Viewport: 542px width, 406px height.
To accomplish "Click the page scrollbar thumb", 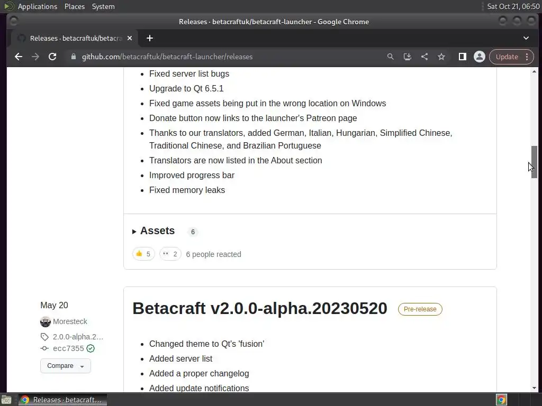I will 535,162.
